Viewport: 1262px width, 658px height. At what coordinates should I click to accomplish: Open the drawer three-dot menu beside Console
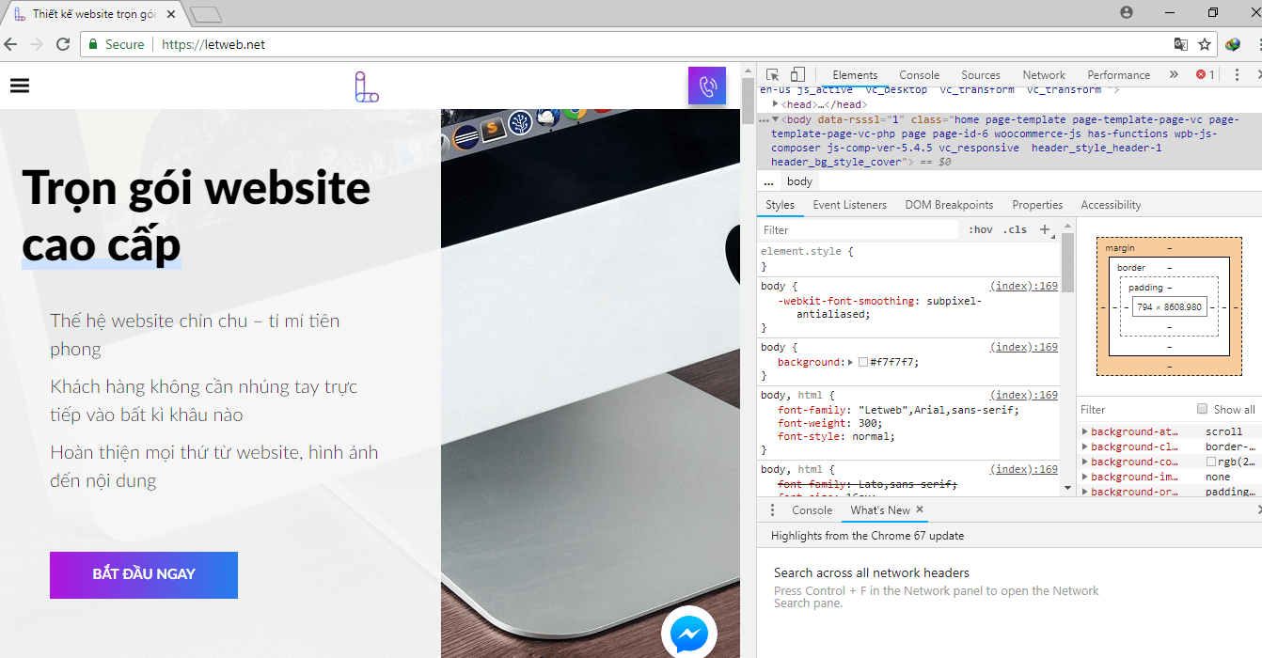pyautogui.click(x=773, y=510)
